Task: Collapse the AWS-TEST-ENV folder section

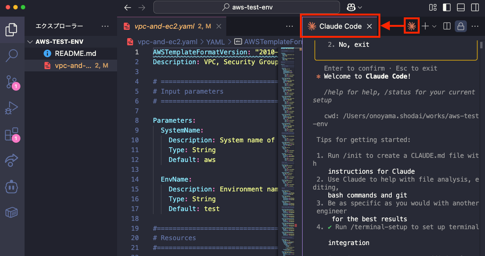Action: coord(71,42)
